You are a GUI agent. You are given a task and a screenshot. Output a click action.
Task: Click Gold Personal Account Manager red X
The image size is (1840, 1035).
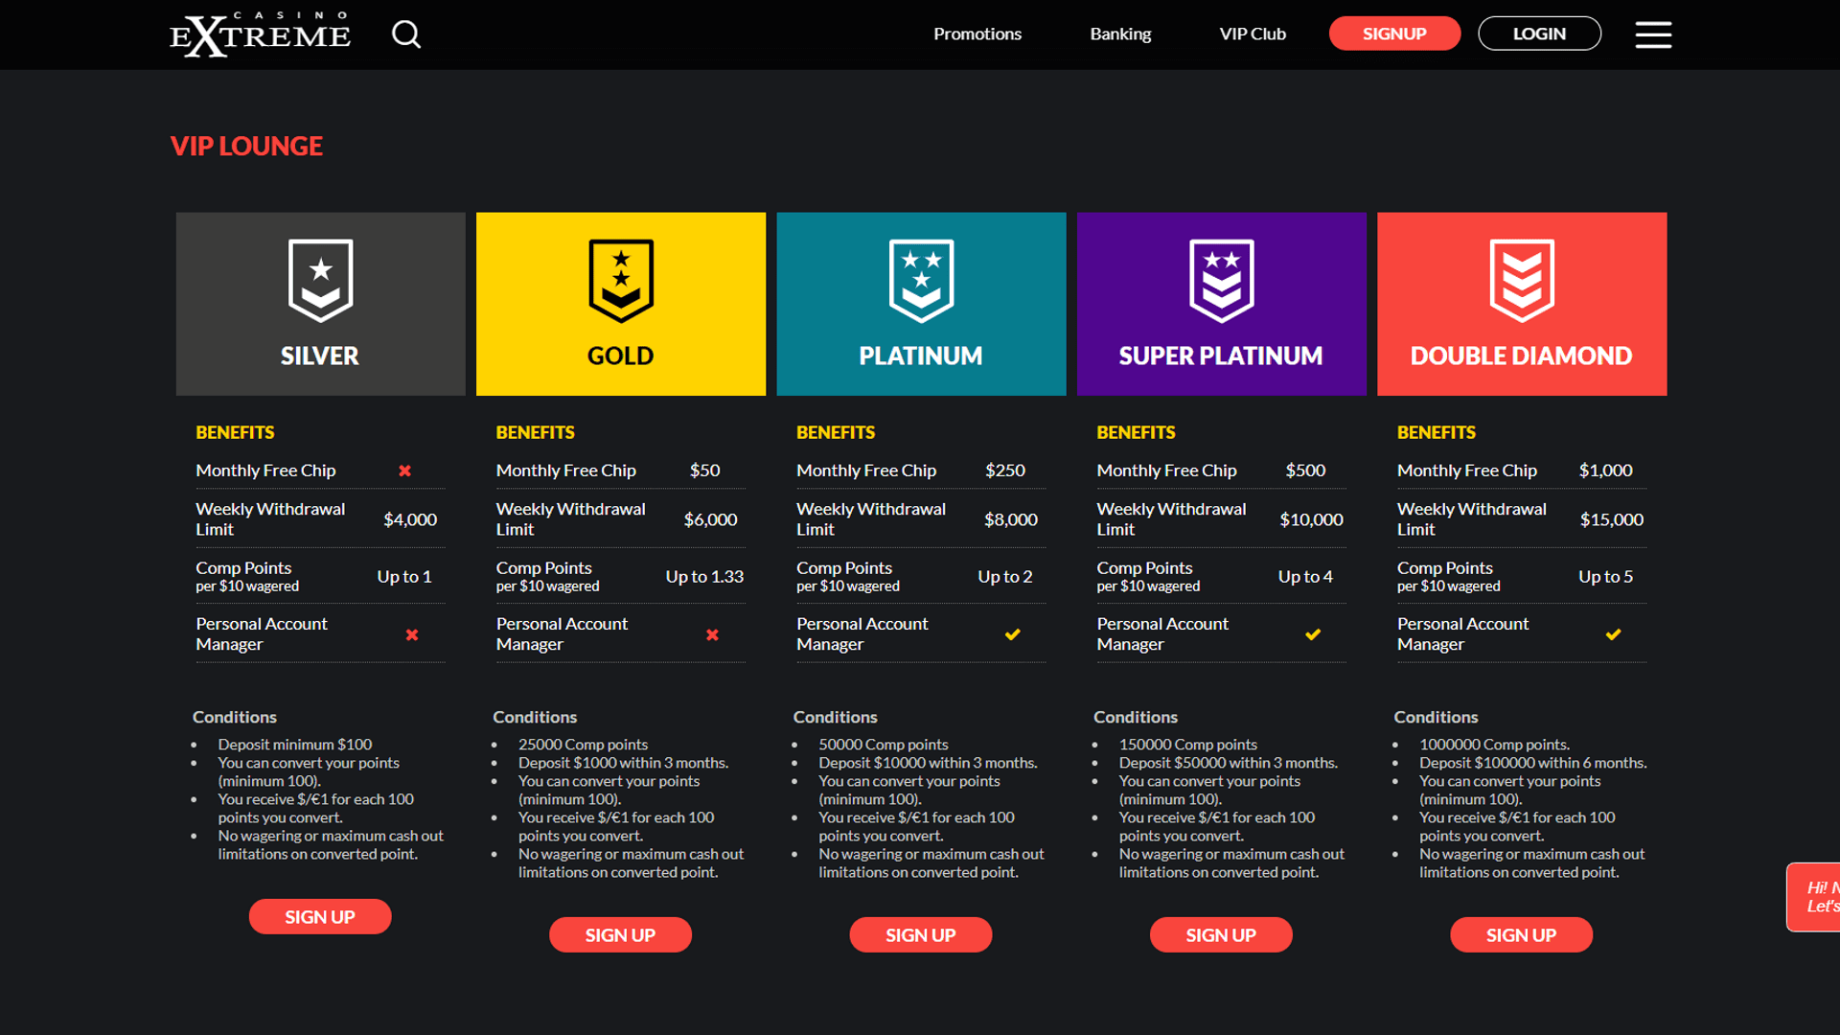pyautogui.click(x=712, y=634)
